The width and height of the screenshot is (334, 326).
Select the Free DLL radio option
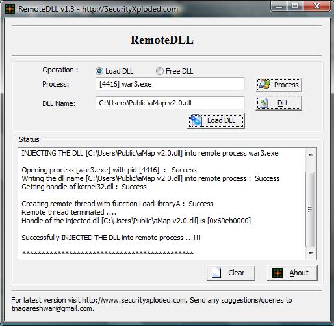tap(160, 71)
